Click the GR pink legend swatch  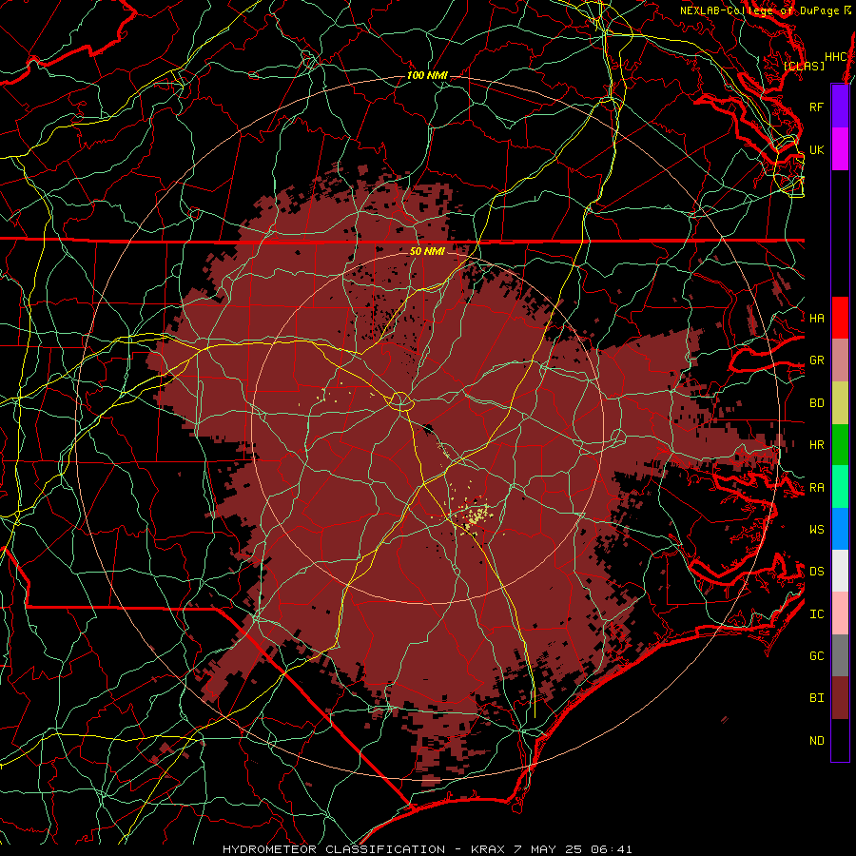tap(840, 360)
